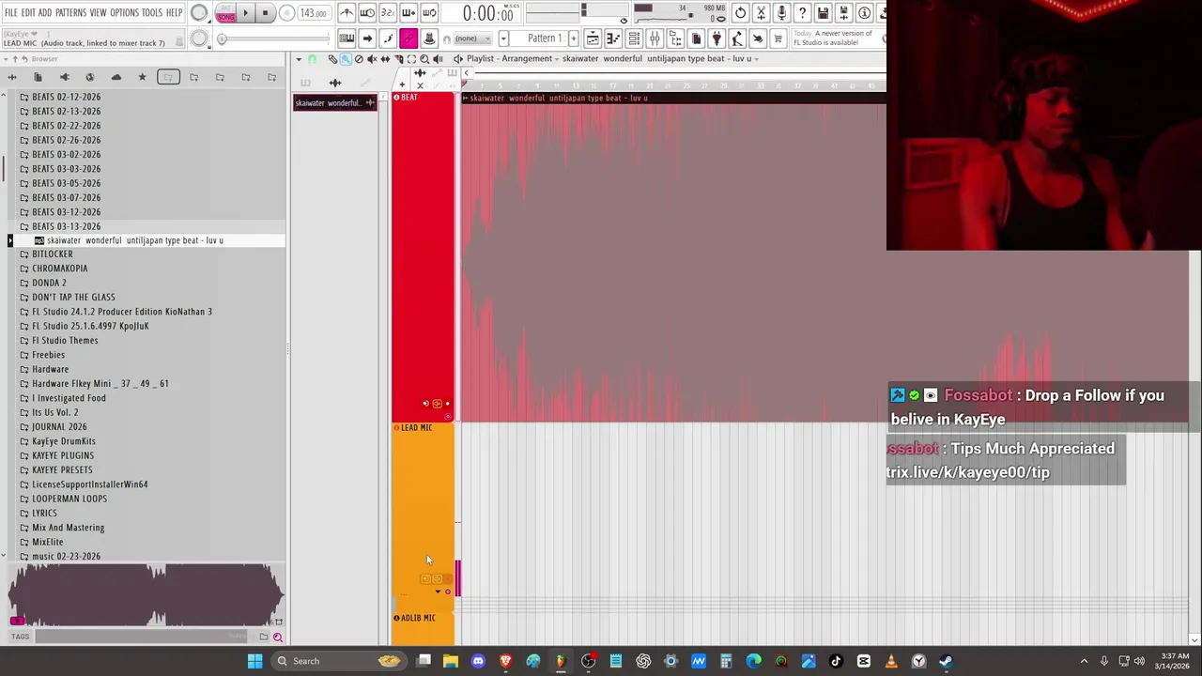1202x676 pixels.
Task: Open the tempo tapper icon
Action: pyautogui.click(x=736, y=38)
